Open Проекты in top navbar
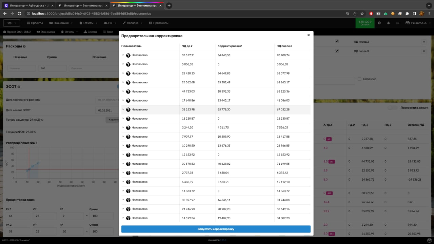Viewport: 434px width, 244px height. click(x=35, y=23)
